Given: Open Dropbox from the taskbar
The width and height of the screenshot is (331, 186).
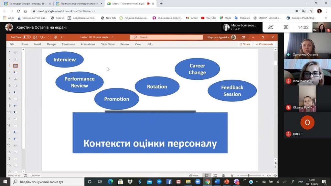Looking at the screenshot, I should 130,182.
